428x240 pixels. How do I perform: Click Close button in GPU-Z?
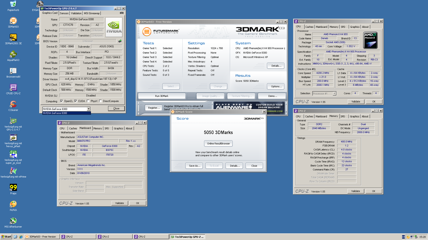click(116, 108)
